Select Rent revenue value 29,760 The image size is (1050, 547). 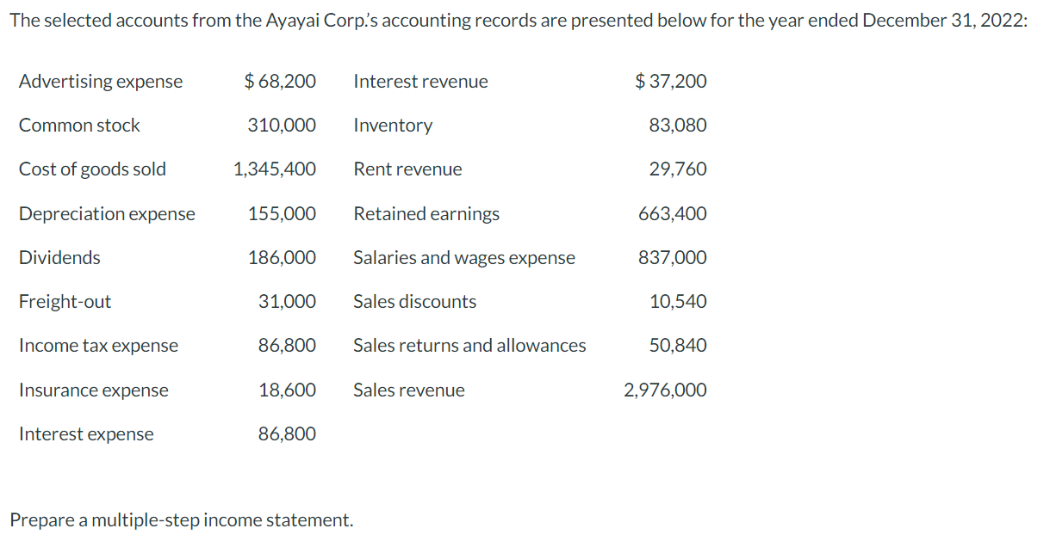(x=678, y=169)
